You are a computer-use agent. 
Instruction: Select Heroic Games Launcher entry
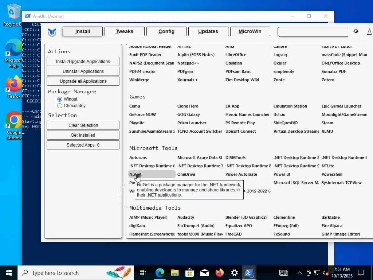point(248,114)
